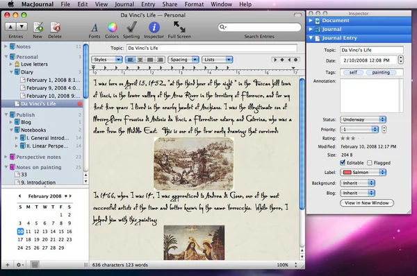Collapse the Personal journal

point(6,57)
